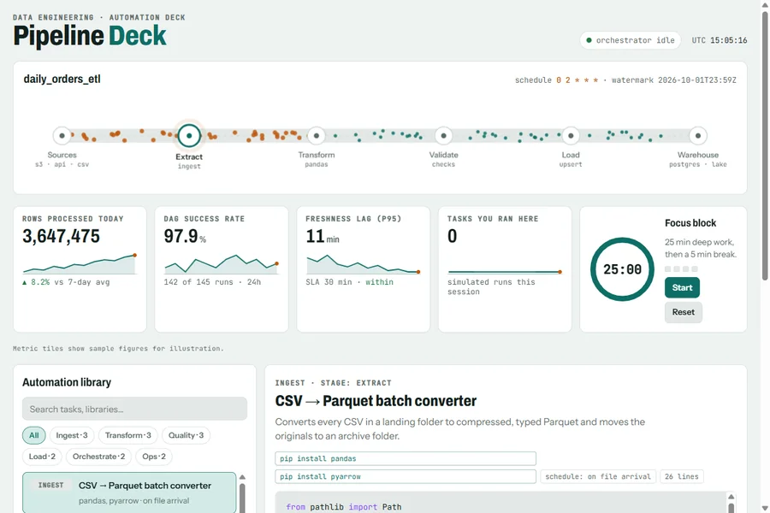The image size is (770, 513).
Task: Click the UTC 15:05:16 clock
Action: (720, 40)
